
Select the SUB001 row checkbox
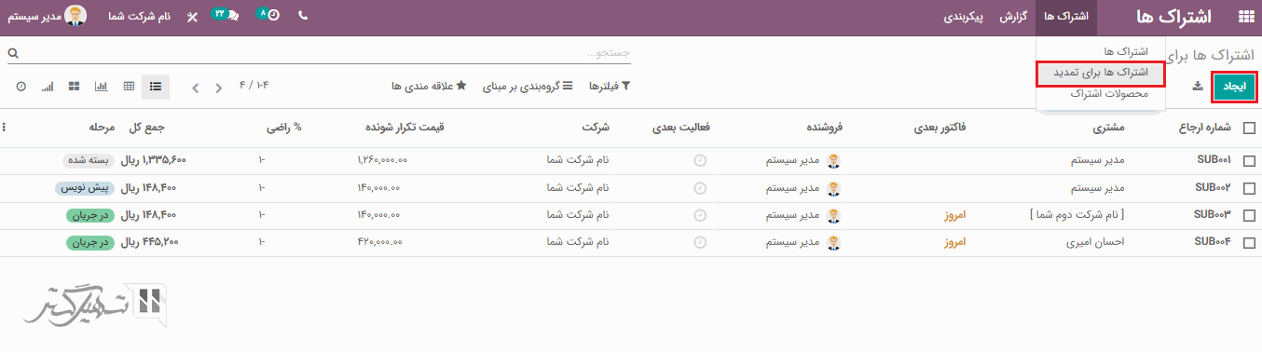(x=1249, y=160)
